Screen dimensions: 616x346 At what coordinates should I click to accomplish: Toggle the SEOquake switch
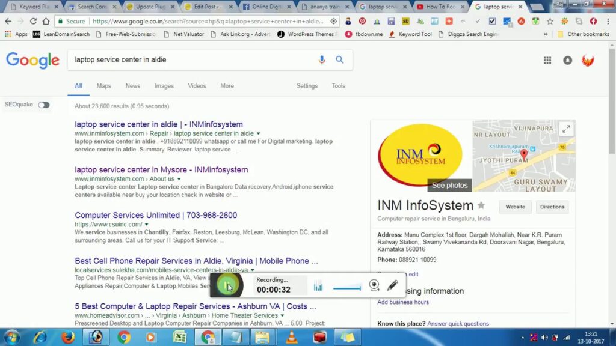click(44, 105)
